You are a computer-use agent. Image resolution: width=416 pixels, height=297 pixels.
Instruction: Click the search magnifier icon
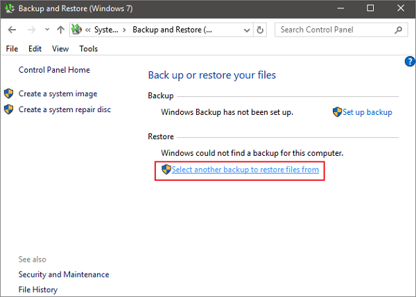coord(399,30)
